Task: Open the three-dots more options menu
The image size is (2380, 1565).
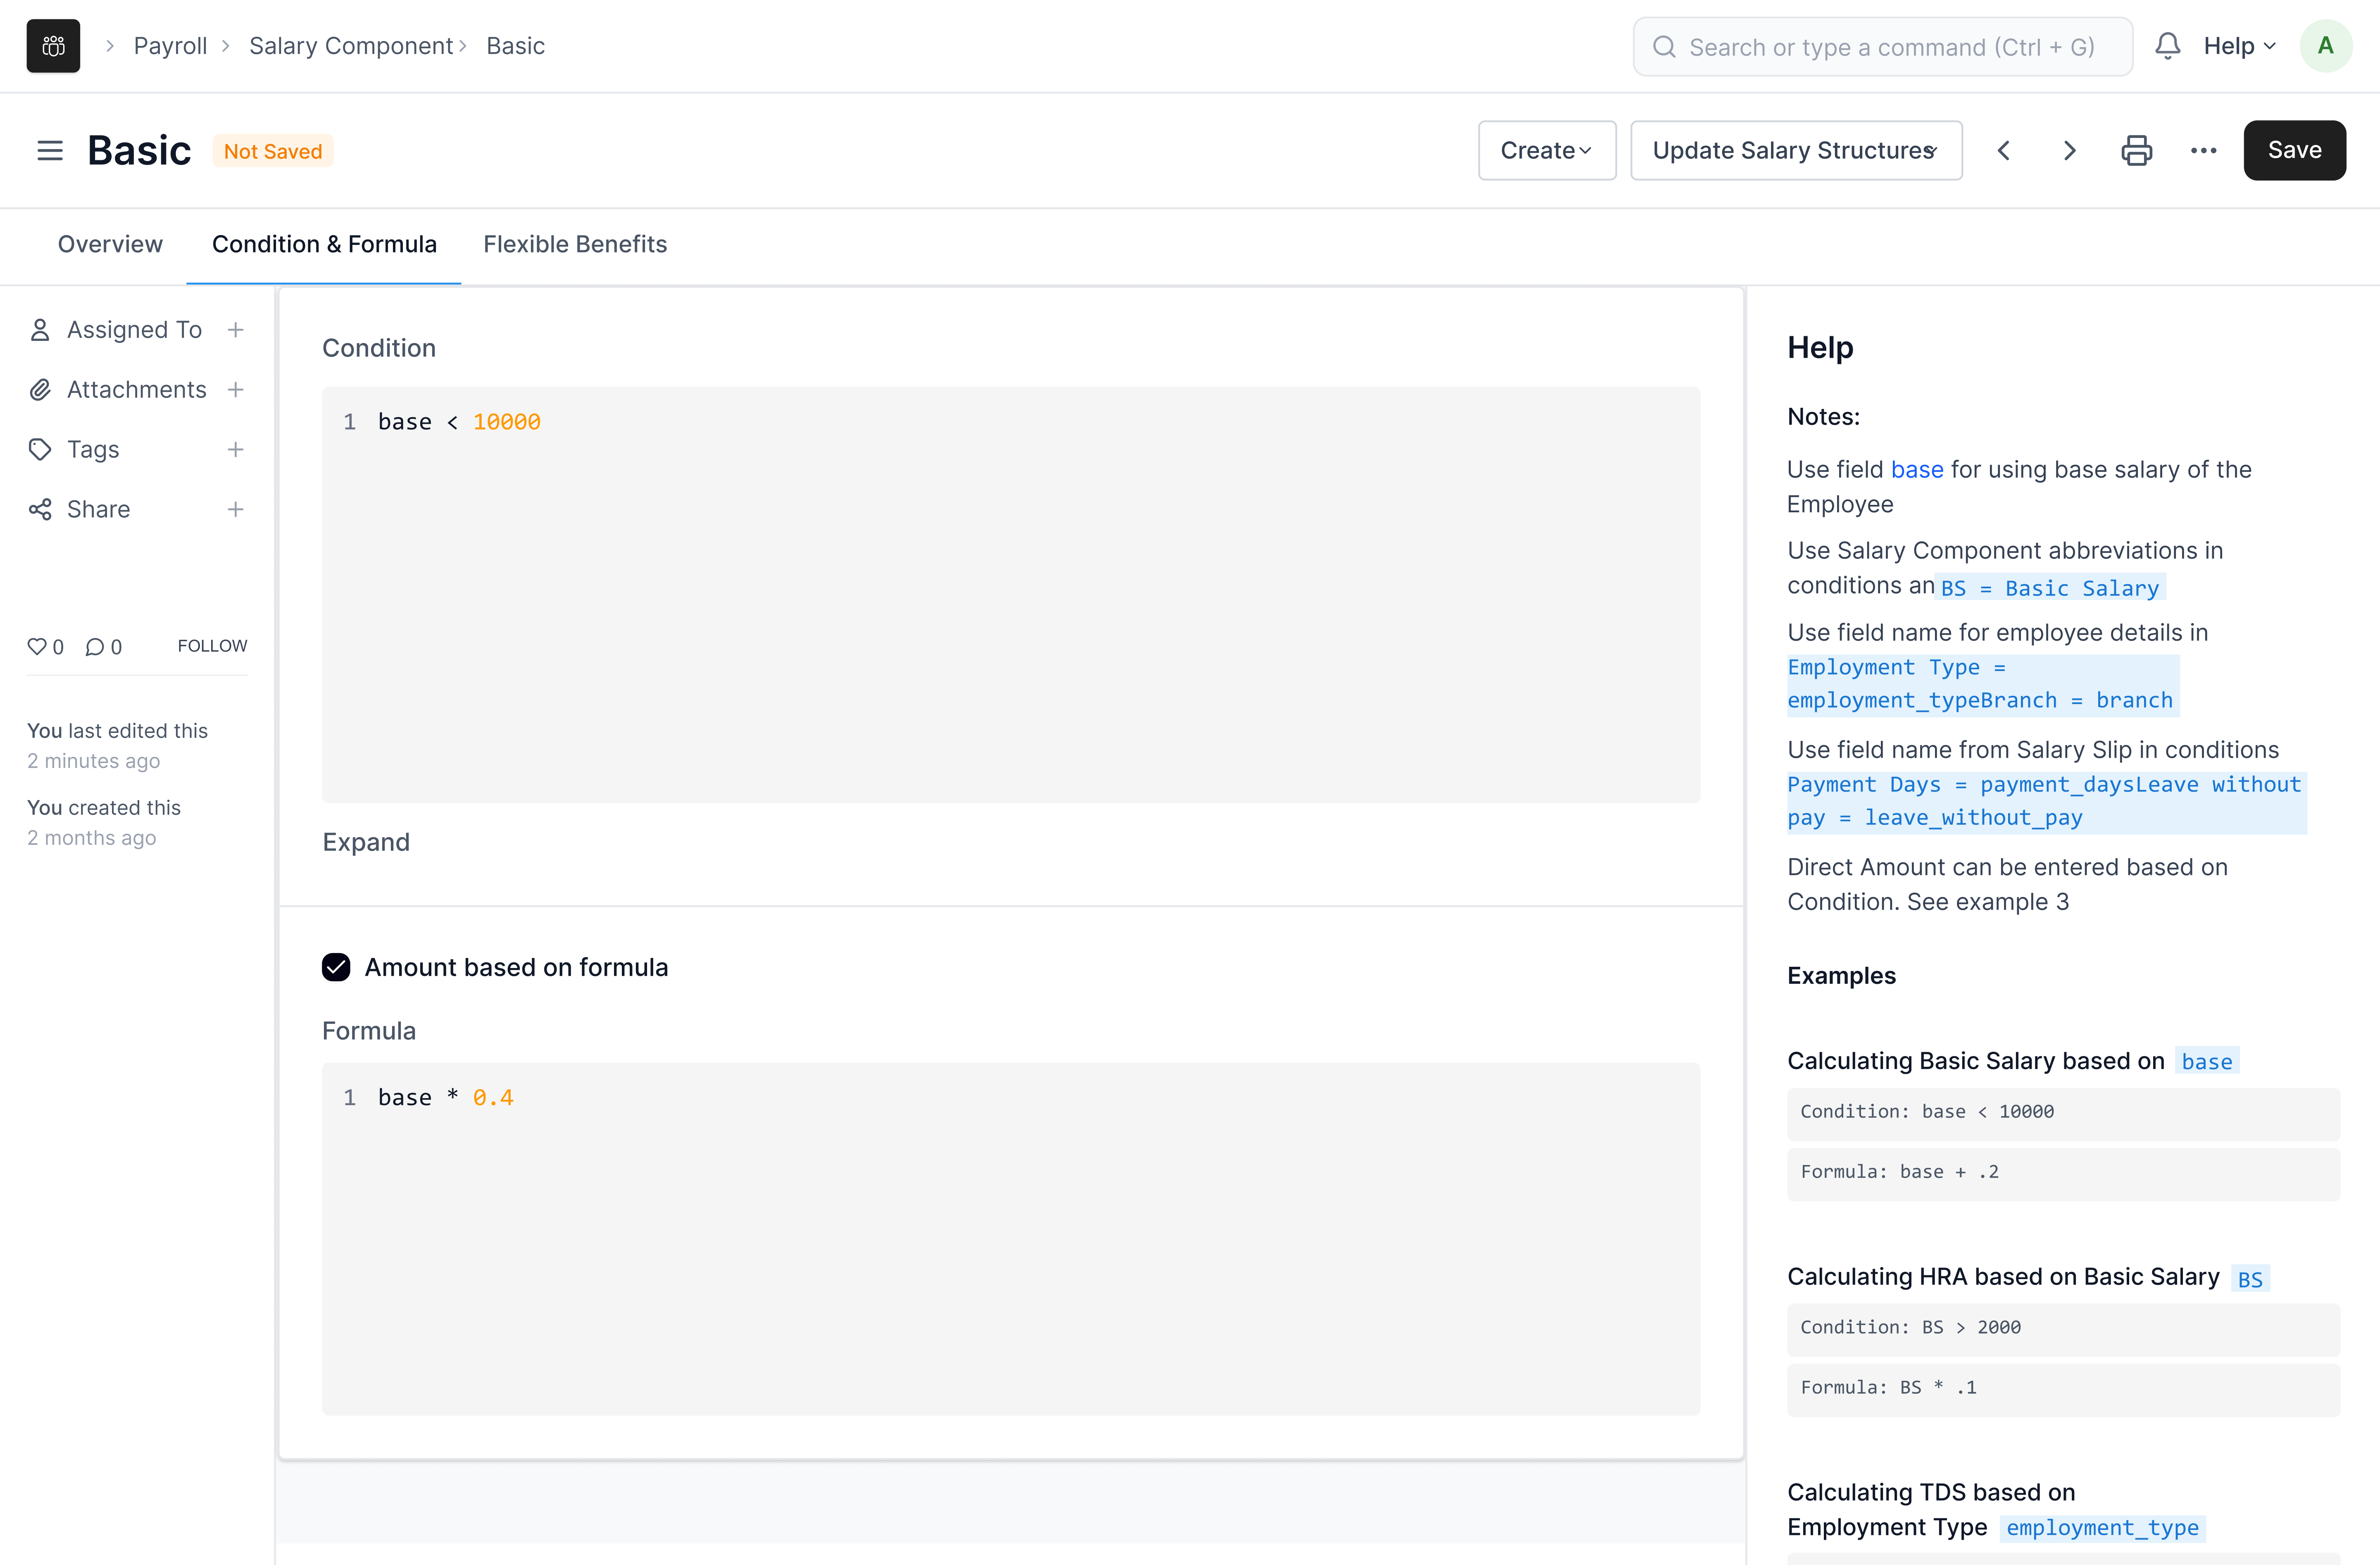Action: click(2203, 151)
